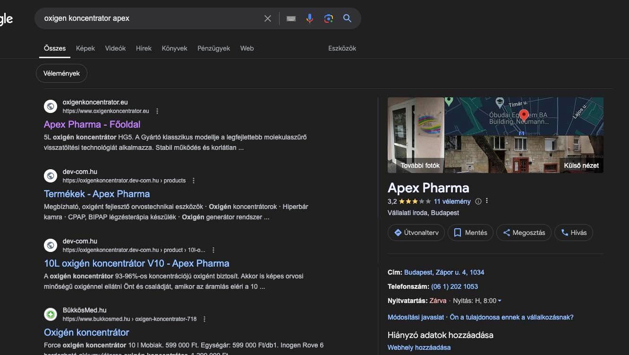Open the on-screen keyboard icon
This screenshot has width=629, height=355.
pyautogui.click(x=291, y=18)
